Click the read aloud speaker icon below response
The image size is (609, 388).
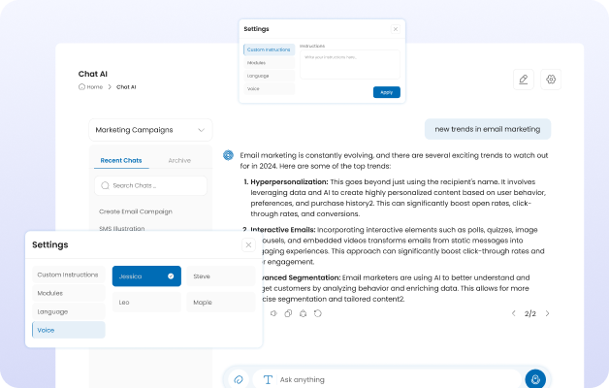click(x=273, y=313)
